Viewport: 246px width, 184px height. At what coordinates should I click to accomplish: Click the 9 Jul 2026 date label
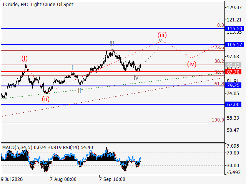[x=12, y=179]
